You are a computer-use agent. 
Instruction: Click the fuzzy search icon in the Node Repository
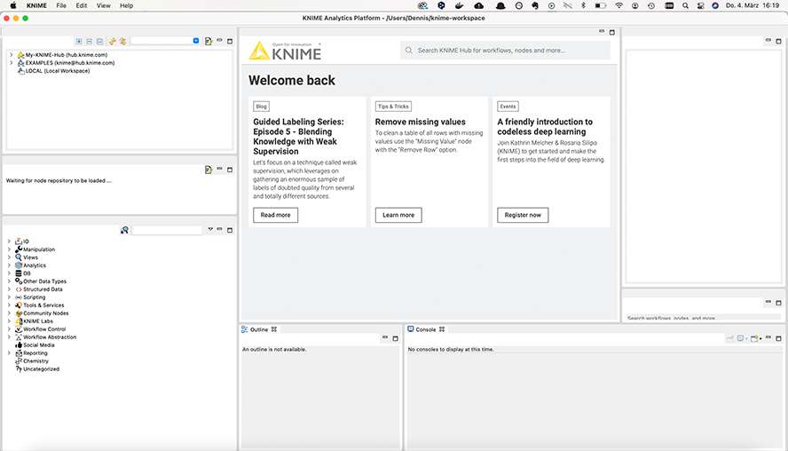point(124,230)
